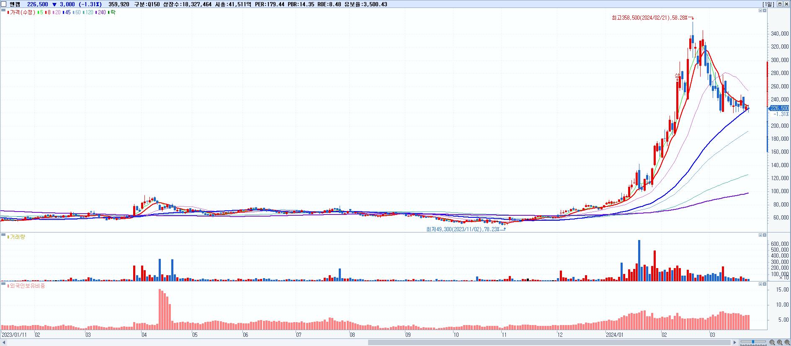This screenshot has width=791, height=346.
Task: Minimize the 거래량 volume pane
Action: point(760,235)
